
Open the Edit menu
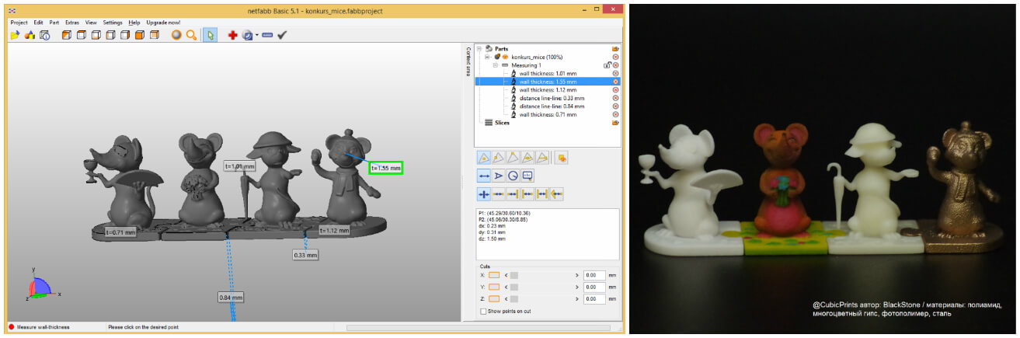pos(39,23)
